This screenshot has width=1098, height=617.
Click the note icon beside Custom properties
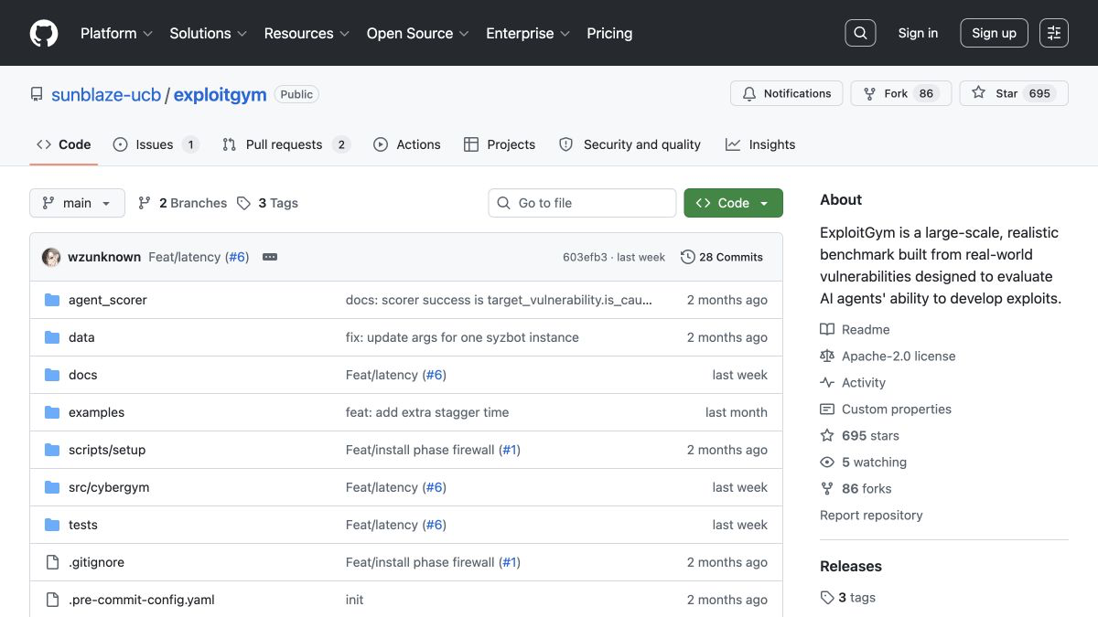tap(827, 409)
